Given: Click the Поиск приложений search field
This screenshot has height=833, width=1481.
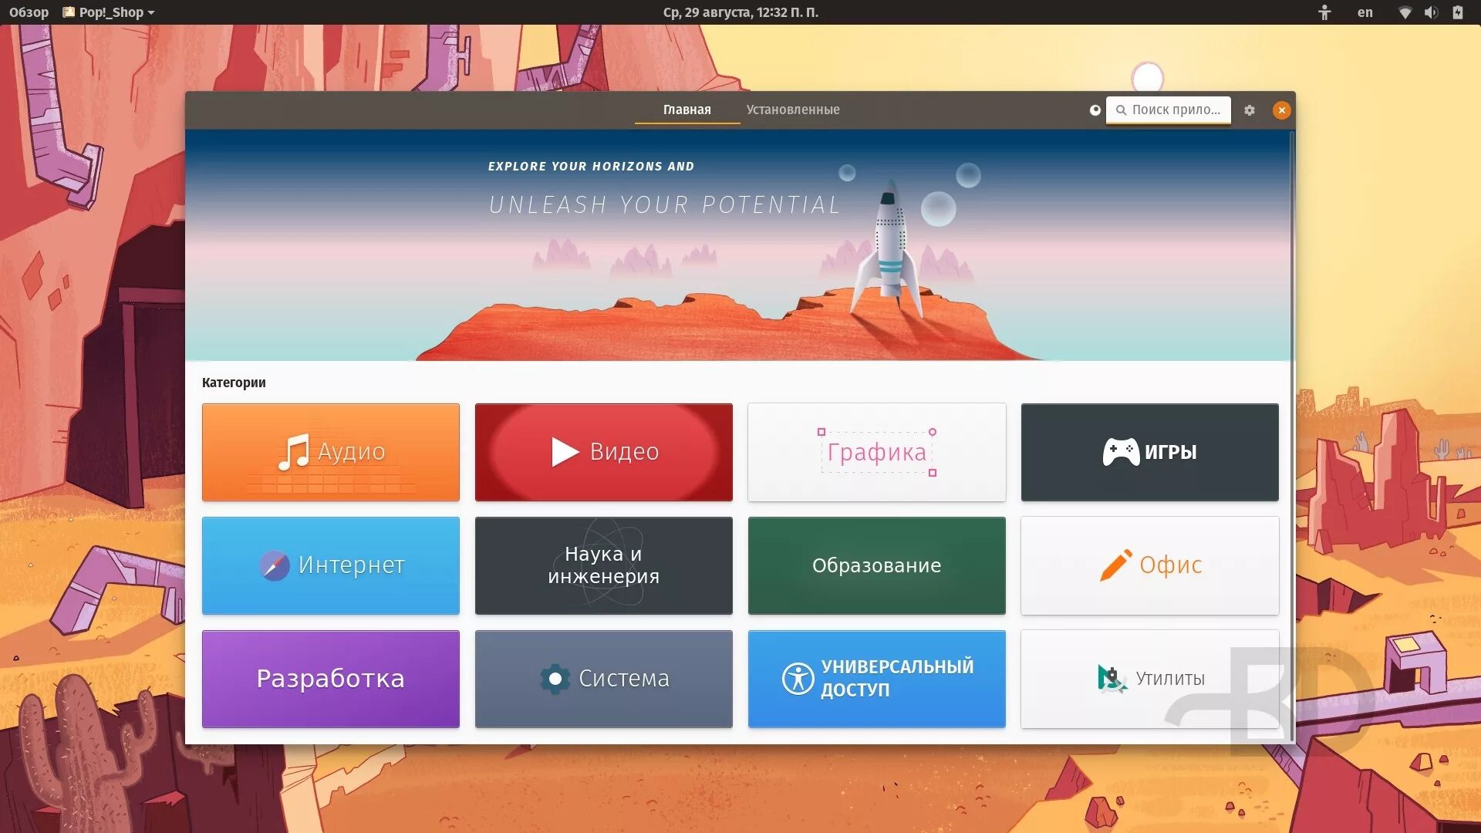Looking at the screenshot, I should [1168, 110].
